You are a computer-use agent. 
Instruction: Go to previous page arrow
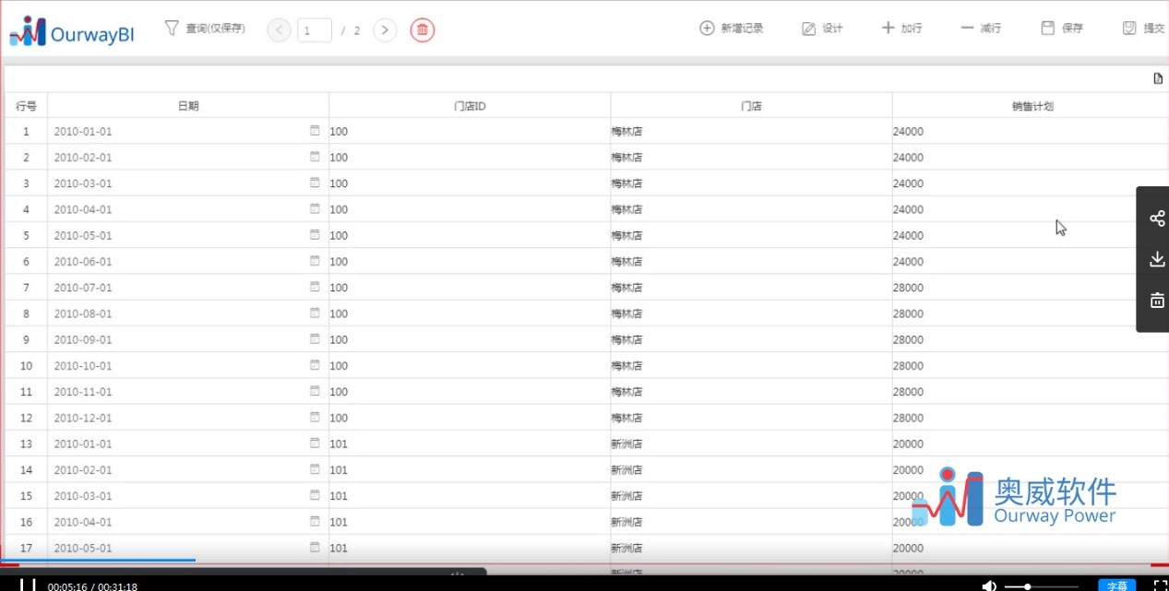coord(279,30)
